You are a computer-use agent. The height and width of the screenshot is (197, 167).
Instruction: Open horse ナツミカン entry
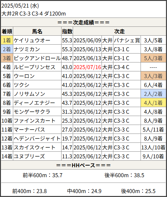pos(27,49)
